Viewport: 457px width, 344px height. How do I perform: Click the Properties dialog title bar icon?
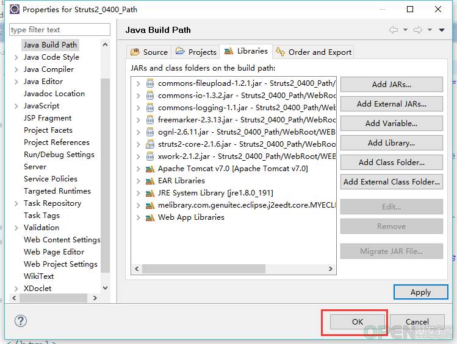(x=15, y=9)
